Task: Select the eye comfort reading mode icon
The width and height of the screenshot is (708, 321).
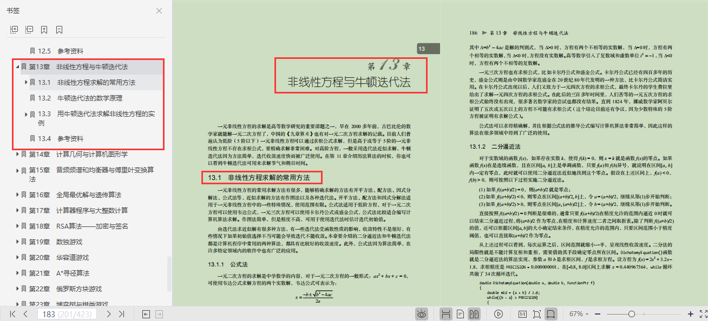Action: (x=422, y=313)
